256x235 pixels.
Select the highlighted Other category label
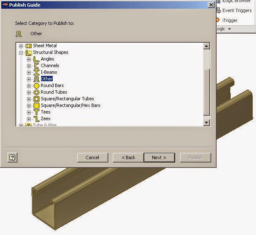pyautogui.click(x=47, y=79)
